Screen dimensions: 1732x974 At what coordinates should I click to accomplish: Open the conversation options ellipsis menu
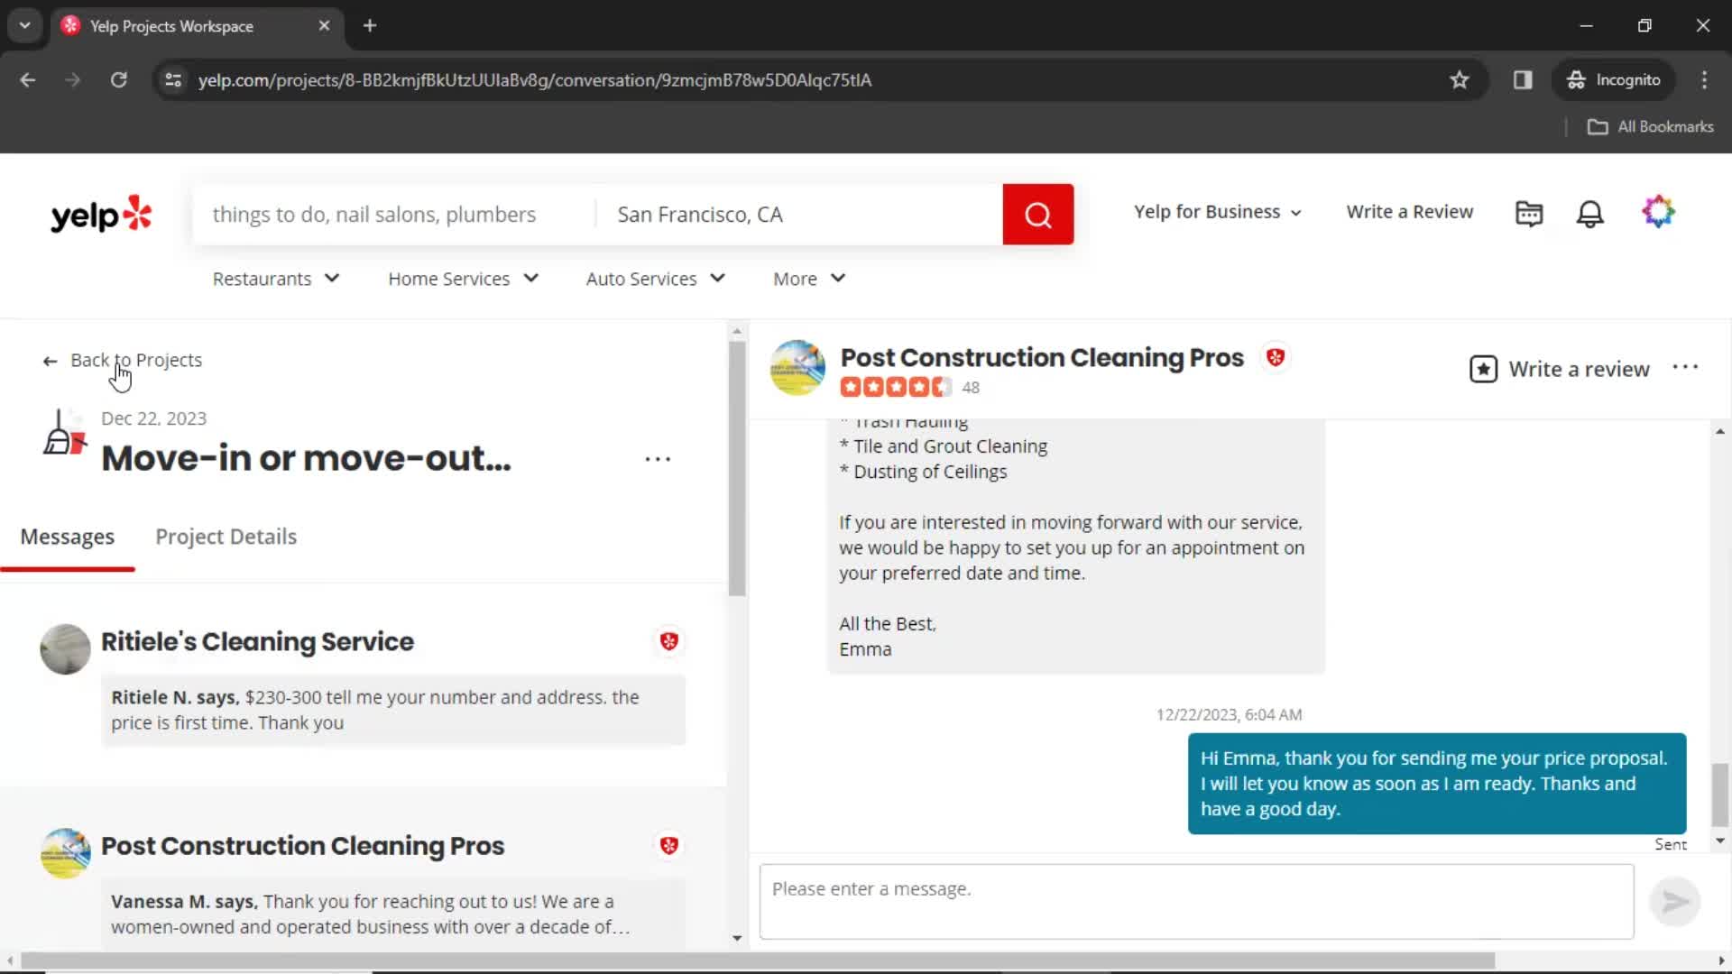point(1685,367)
